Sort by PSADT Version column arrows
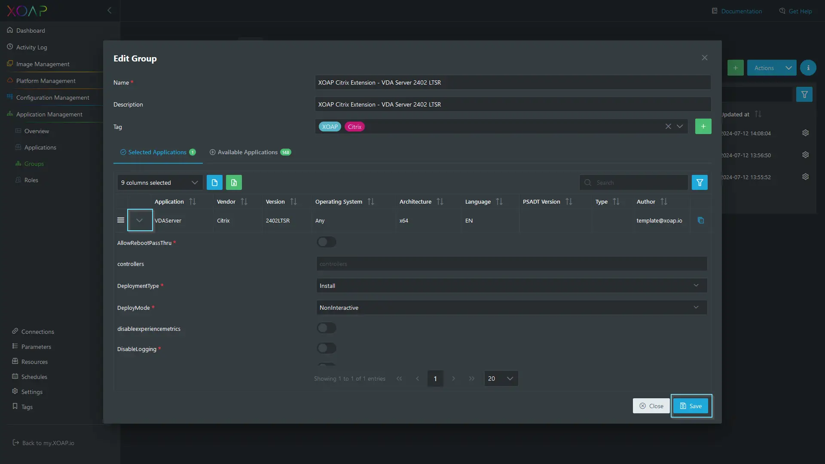 569,201
